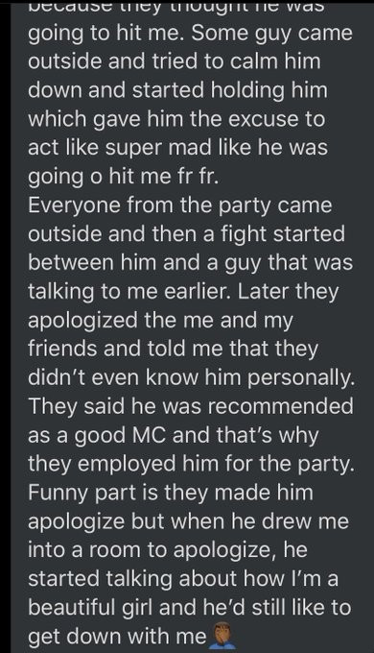Image resolution: width=374 pixels, height=653 pixels.
Task: Click the line 'get down with me'
Action: [117, 637]
